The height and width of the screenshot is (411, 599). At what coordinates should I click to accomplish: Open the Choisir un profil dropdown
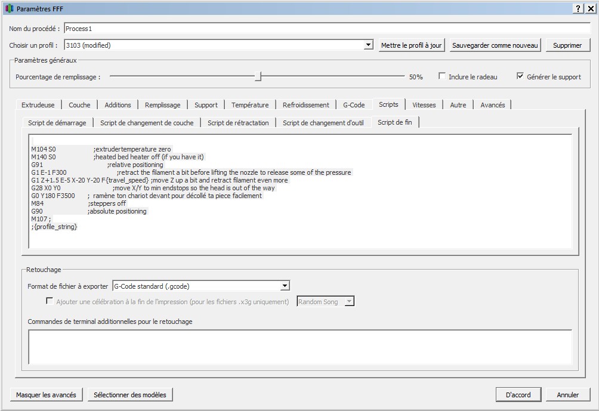[x=369, y=45]
